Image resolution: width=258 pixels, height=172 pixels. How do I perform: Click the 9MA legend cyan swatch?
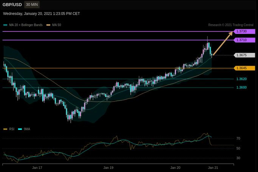click(20, 129)
